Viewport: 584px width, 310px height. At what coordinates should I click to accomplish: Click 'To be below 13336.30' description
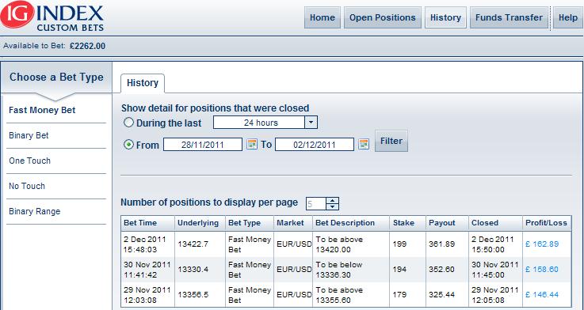pyautogui.click(x=339, y=270)
